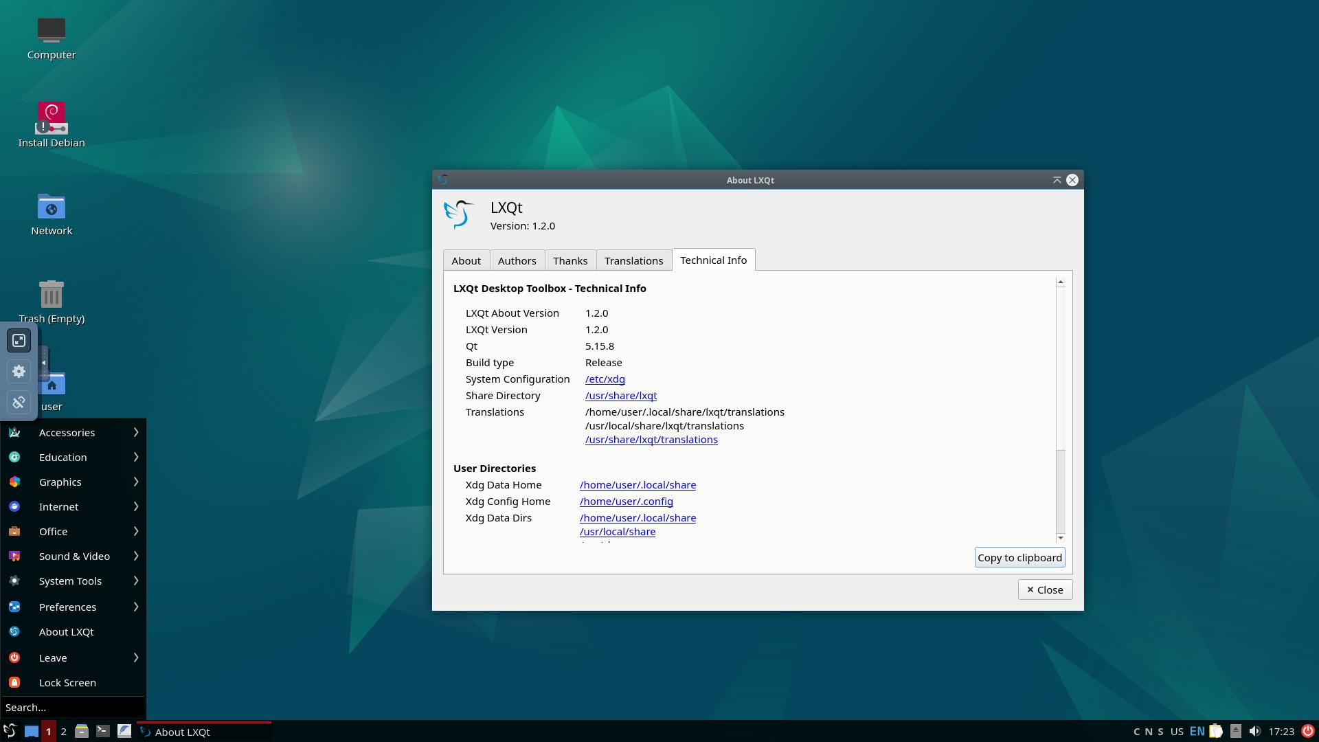Expand the Education menu category

click(73, 457)
